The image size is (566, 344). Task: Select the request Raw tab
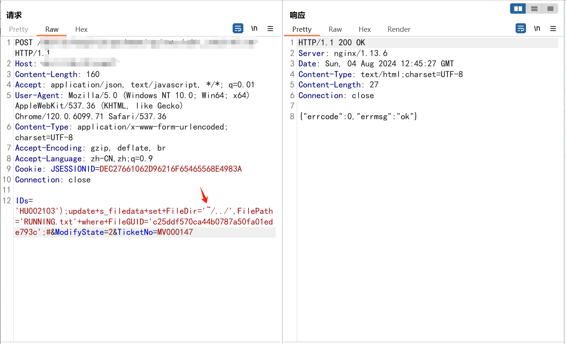(x=52, y=29)
